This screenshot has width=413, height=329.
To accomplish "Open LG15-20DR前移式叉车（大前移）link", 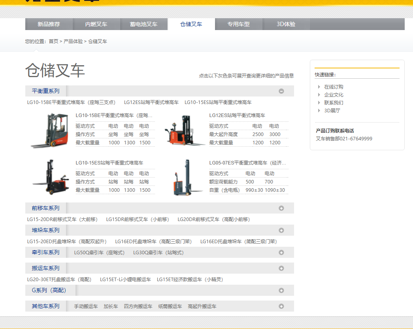I will [62, 219].
